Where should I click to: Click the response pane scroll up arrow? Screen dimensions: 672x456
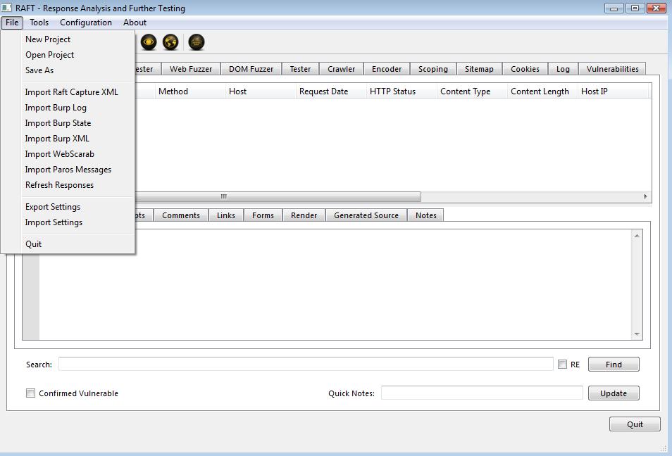(x=637, y=236)
